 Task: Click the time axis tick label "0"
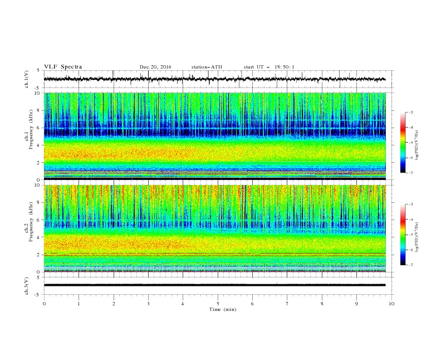click(44, 304)
